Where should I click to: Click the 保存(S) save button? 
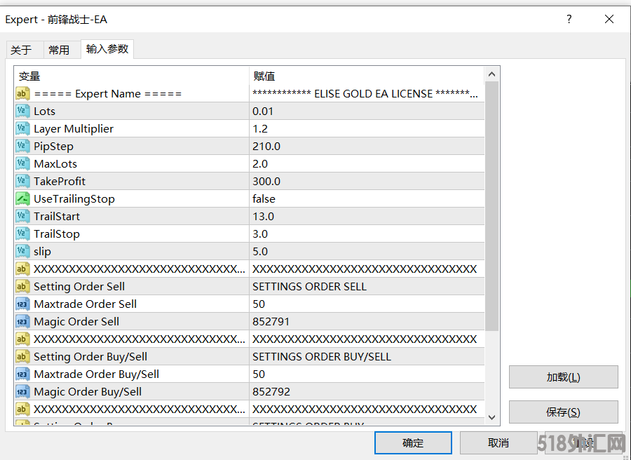pos(563,412)
